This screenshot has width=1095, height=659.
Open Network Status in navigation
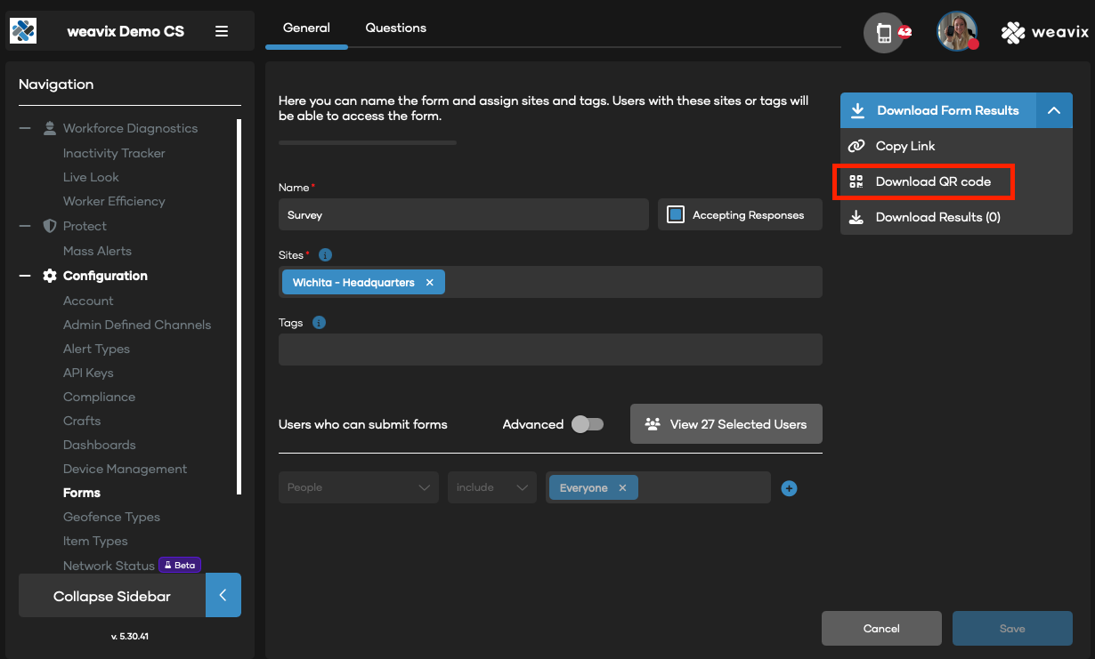[x=109, y=566]
